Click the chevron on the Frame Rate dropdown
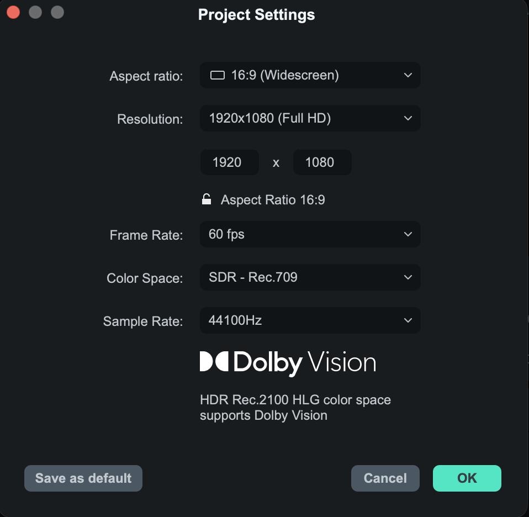Screen dimensions: 529x517 click(x=407, y=234)
